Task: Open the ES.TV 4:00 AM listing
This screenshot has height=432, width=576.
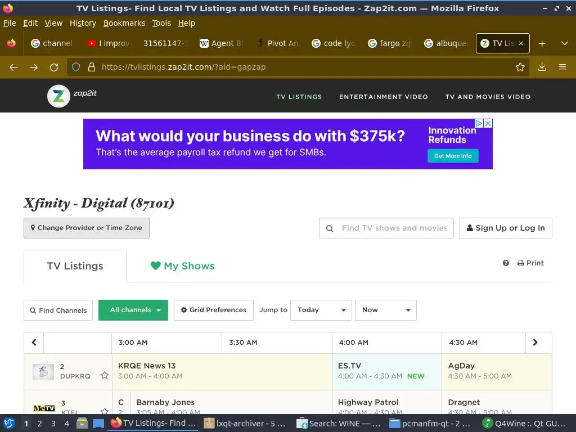Action: [387, 371]
